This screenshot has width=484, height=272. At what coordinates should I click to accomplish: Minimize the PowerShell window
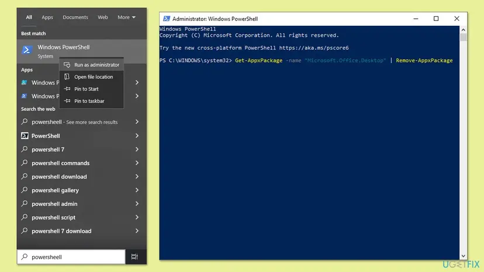click(x=416, y=19)
